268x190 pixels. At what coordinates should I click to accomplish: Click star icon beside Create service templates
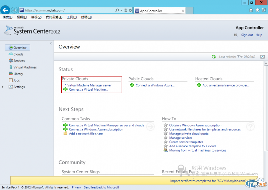pyautogui.click(x=165, y=142)
